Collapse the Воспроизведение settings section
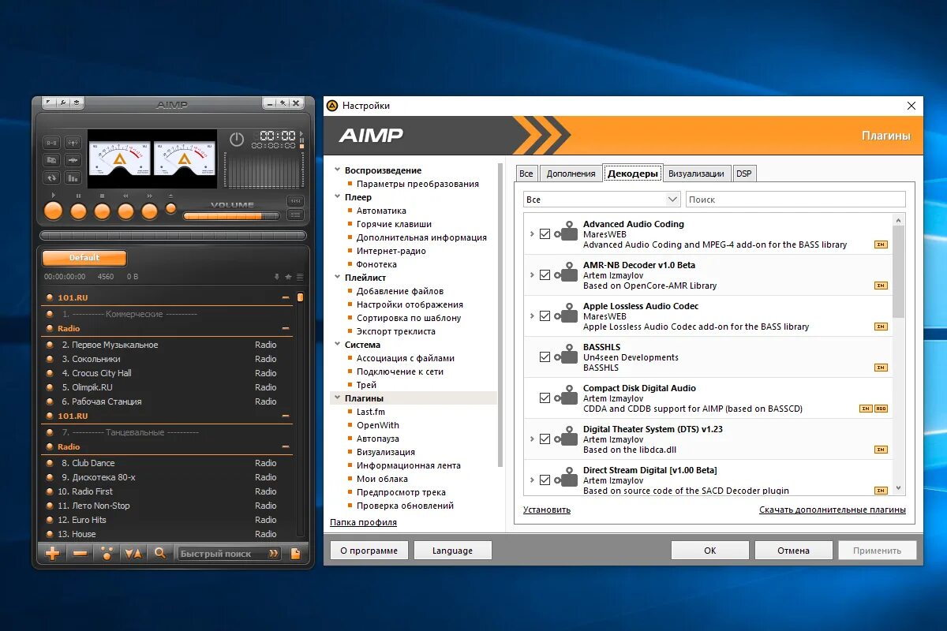Screen dimensions: 947x631 pyautogui.click(x=337, y=170)
